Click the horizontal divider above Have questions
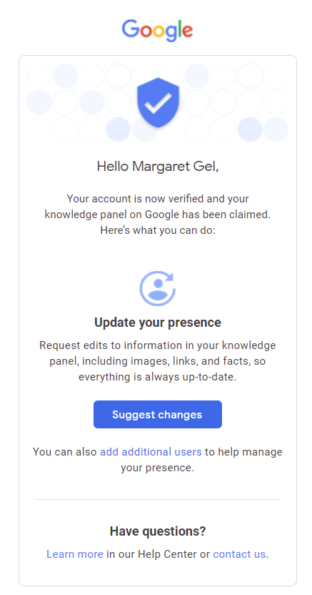312x595 pixels. [158, 499]
